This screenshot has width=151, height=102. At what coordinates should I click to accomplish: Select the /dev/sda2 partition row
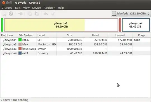coord(75,44)
